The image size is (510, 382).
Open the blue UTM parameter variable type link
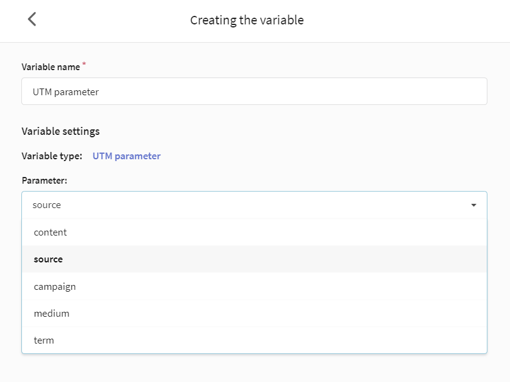point(126,156)
